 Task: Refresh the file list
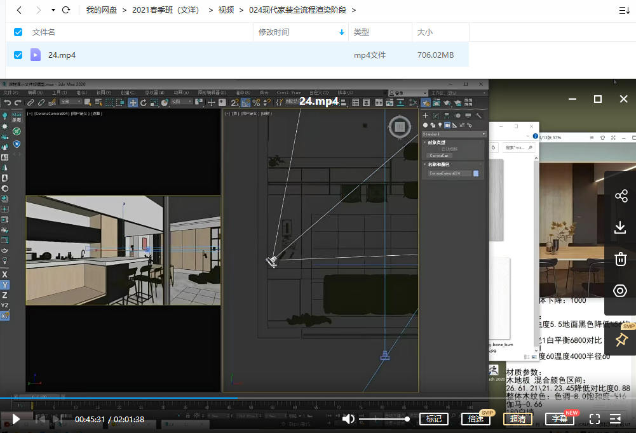[66, 10]
